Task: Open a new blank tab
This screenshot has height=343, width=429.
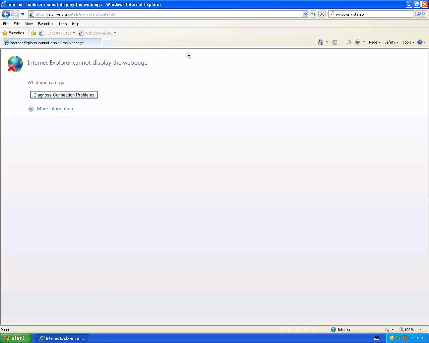Action: [107, 43]
